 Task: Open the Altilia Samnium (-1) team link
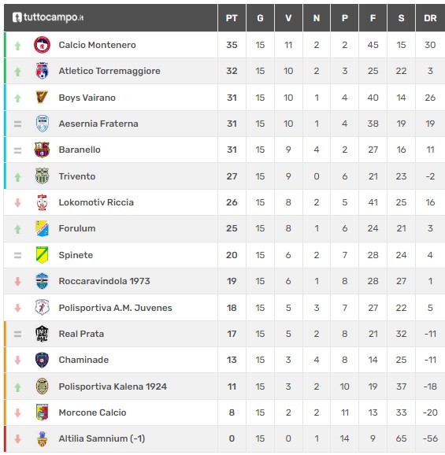pos(102,438)
